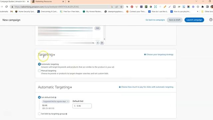
Task: Open the green play-symbol extension icon
Action: [146, 7]
